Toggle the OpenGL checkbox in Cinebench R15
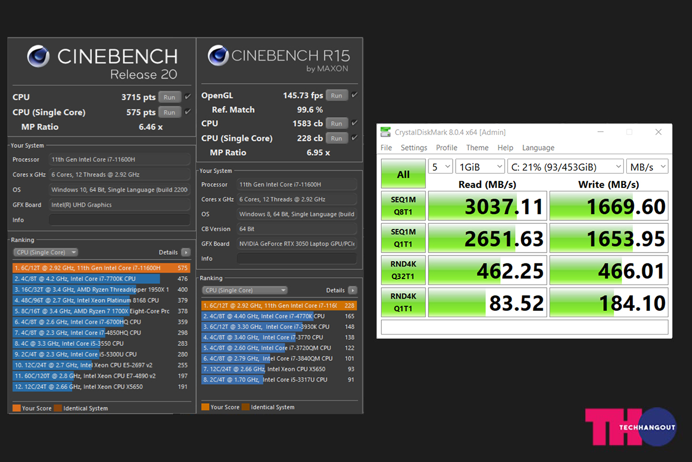Viewport: 692px width, 462px height. coord(355,95)
